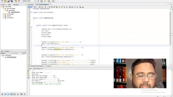Click the Last Edit editor toolbar icon
This screenshot has height=97, width=173.
pos(40,7)
